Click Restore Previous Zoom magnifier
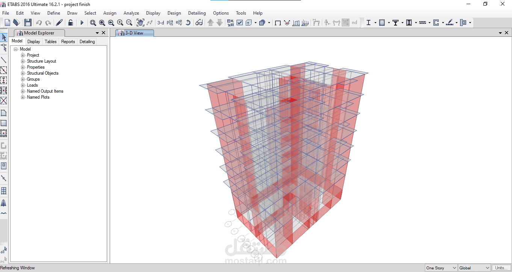This screenshot has height=272, width=512. 111,23
